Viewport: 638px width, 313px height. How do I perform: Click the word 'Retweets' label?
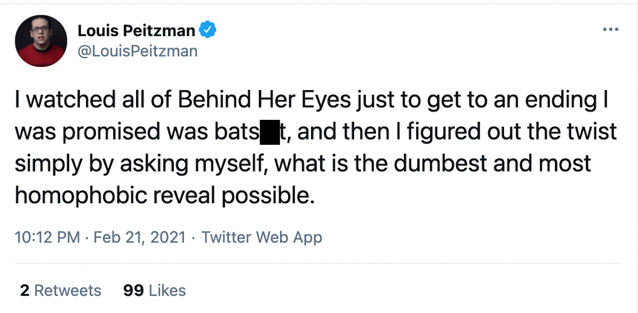(x=68, y=291)
